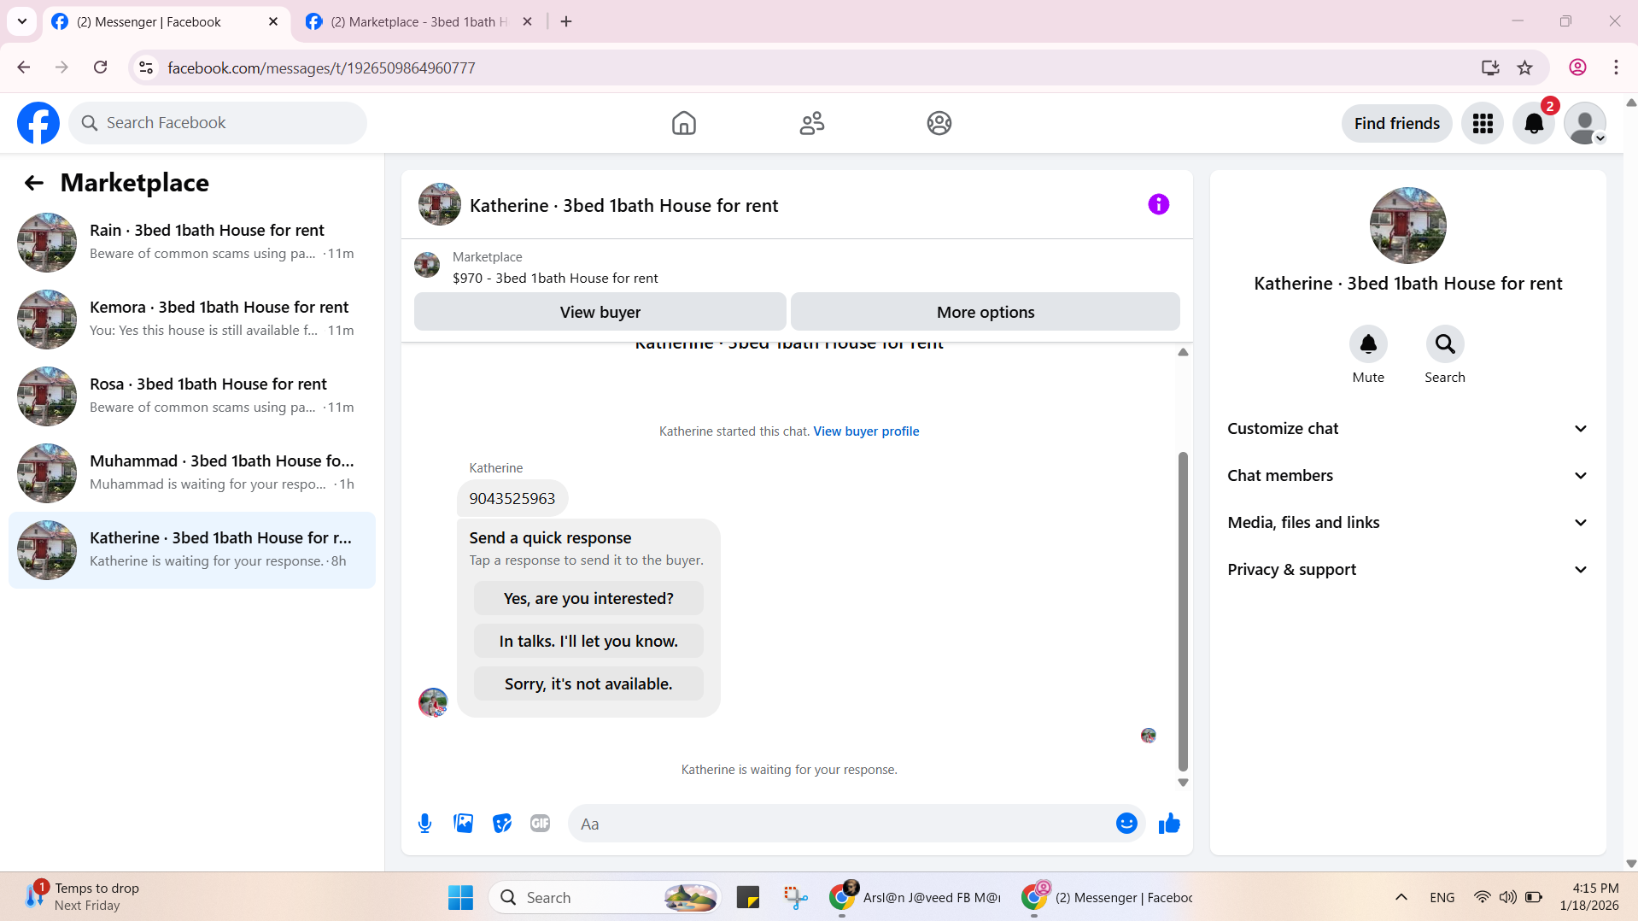Viewport: 1638px width, 921px height.
Task: Open the Rosa house for rent conversation
Action: point(192,396)
